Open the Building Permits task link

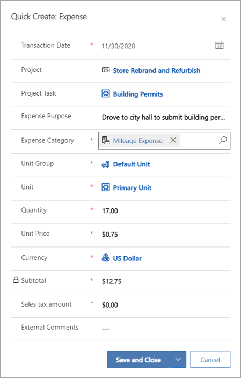(138, 94)
